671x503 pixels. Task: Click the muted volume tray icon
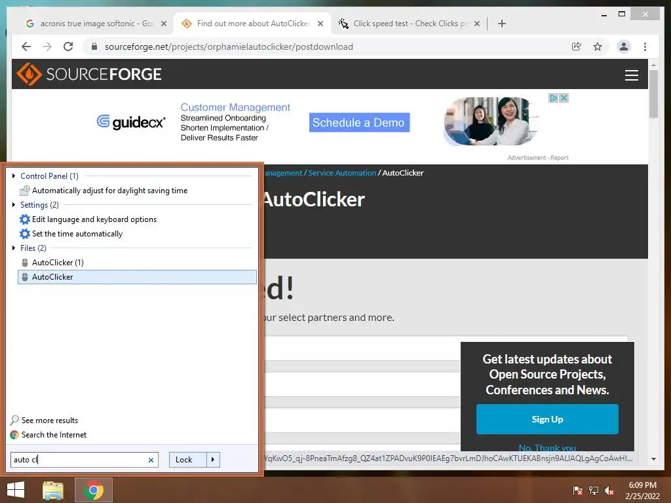(x=609, y=491)
